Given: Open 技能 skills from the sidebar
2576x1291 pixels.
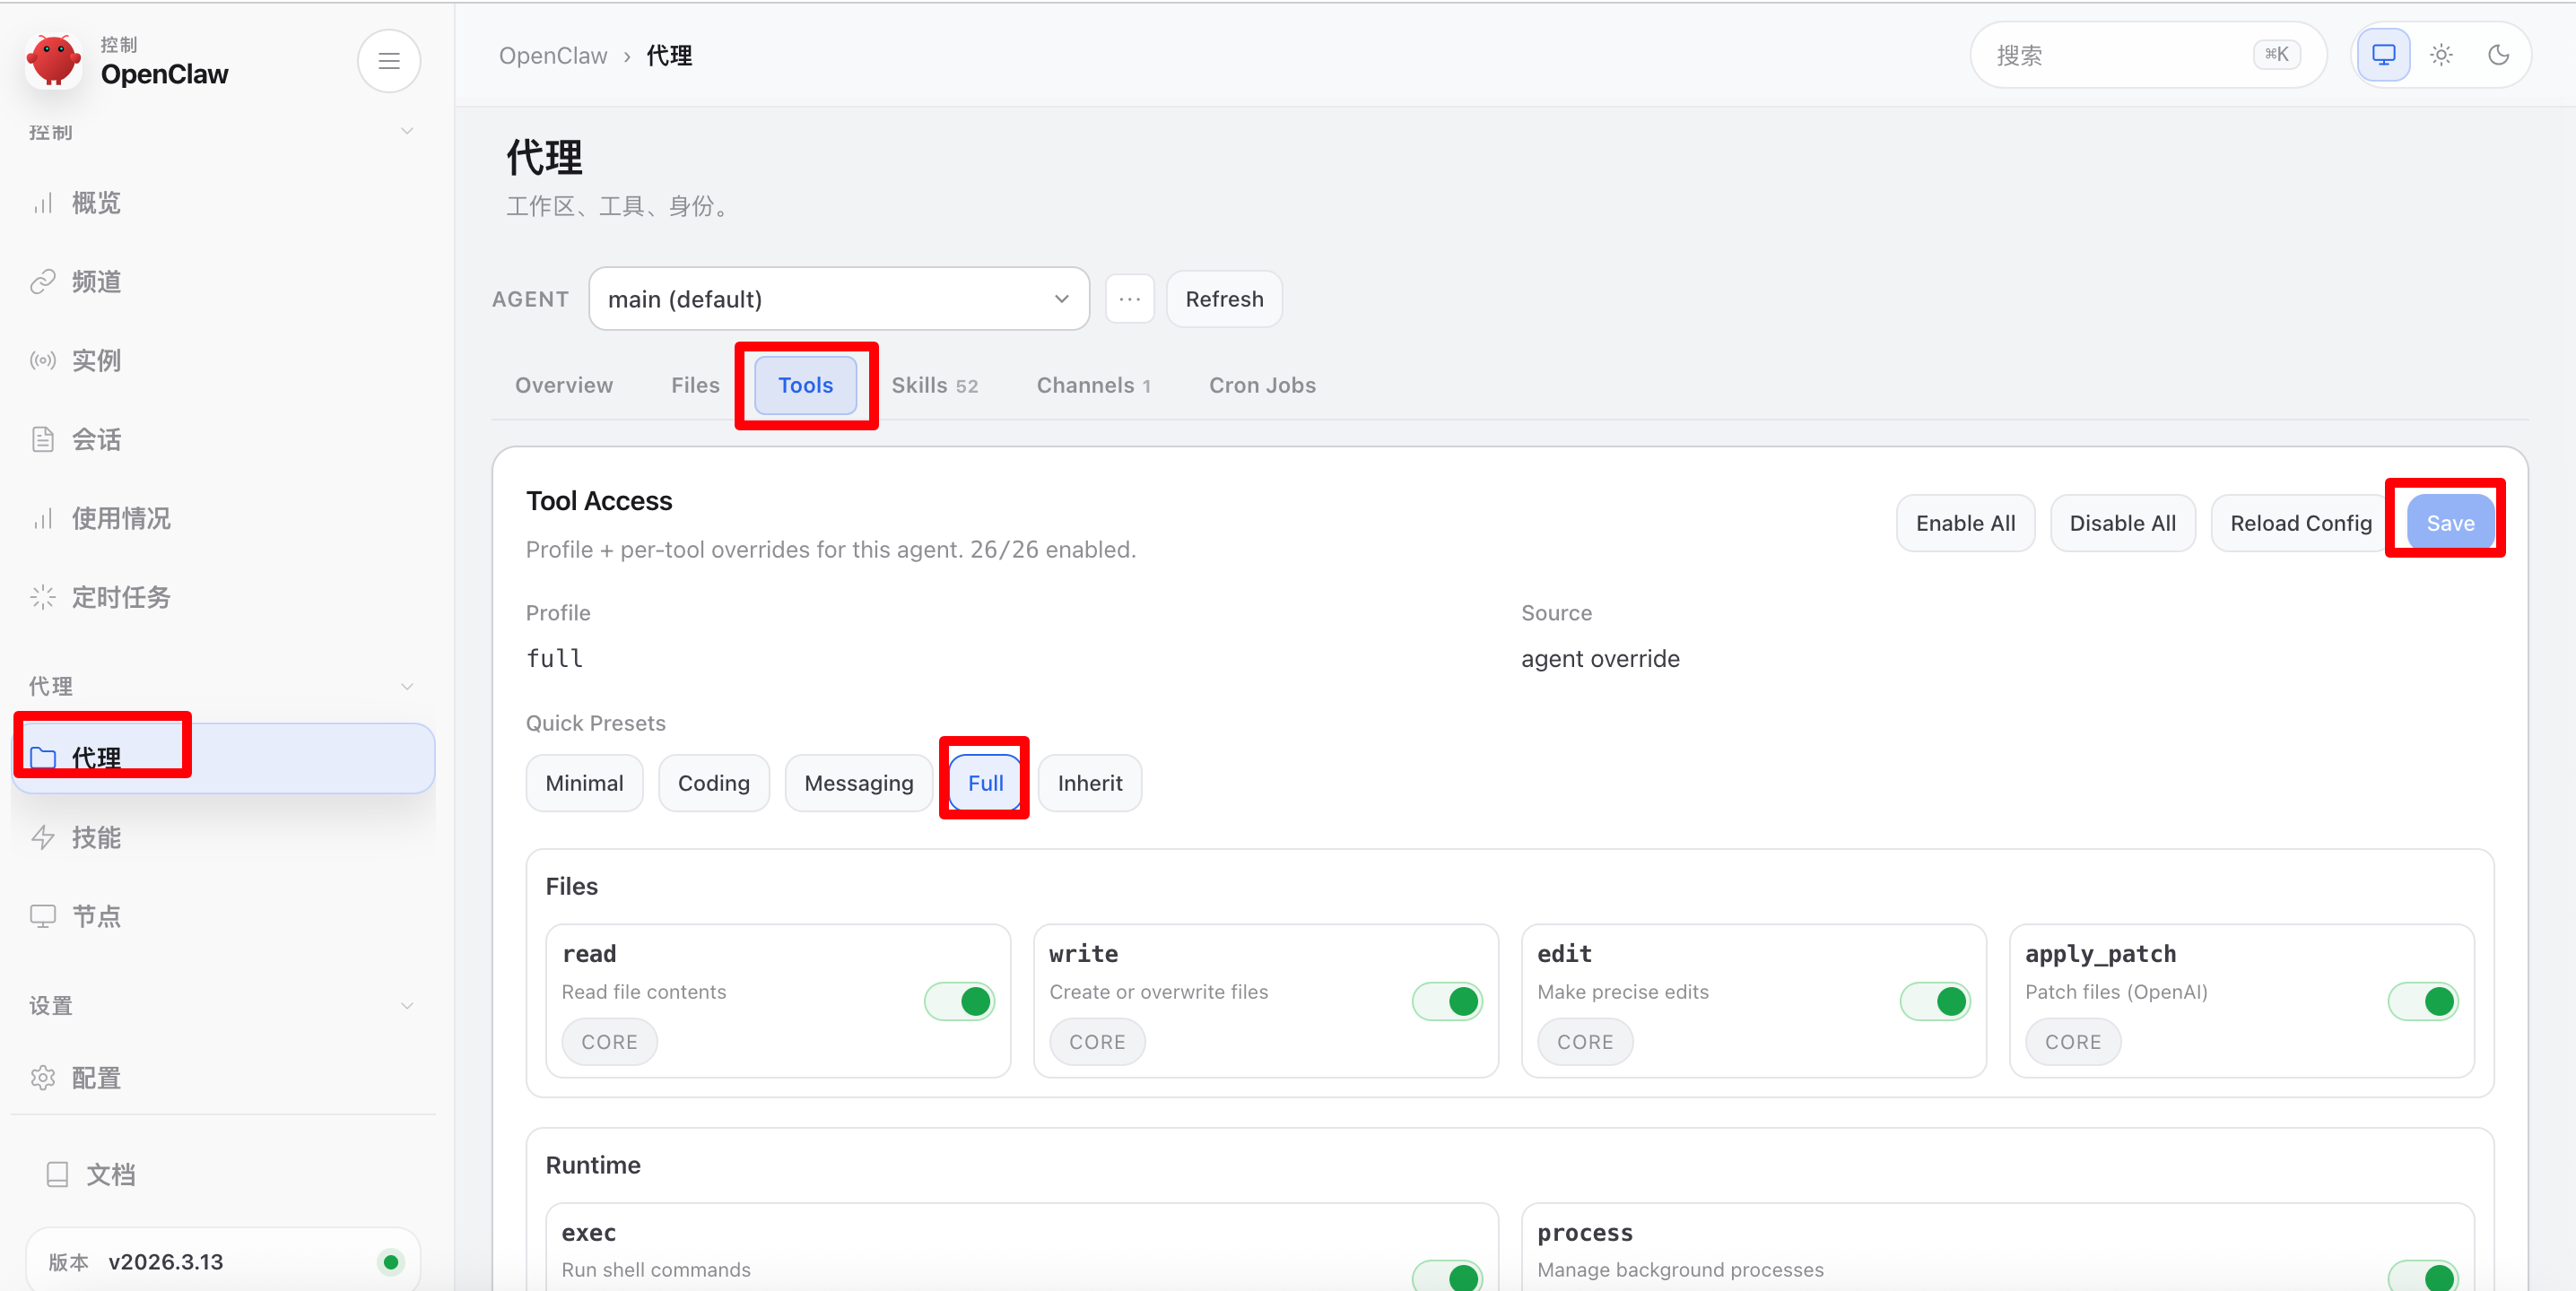Looking at the screenshot, I should pyautogui.click(x=96, y=837).
